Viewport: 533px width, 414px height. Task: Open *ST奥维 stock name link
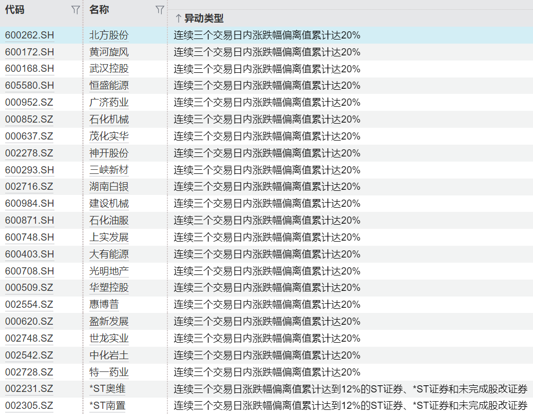tap(107, 389)
